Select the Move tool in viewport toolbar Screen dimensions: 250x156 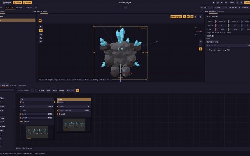pyautogui.click(x=41, y=30)
